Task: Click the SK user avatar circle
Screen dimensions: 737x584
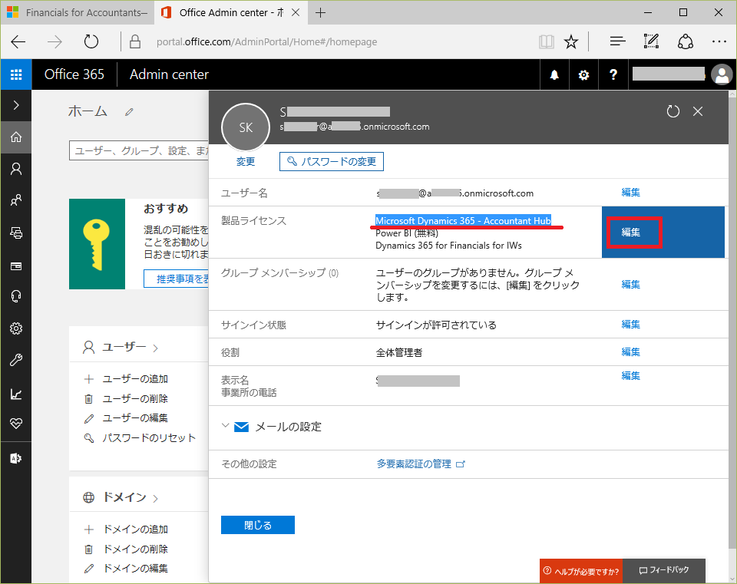Action: coord(246,127)
